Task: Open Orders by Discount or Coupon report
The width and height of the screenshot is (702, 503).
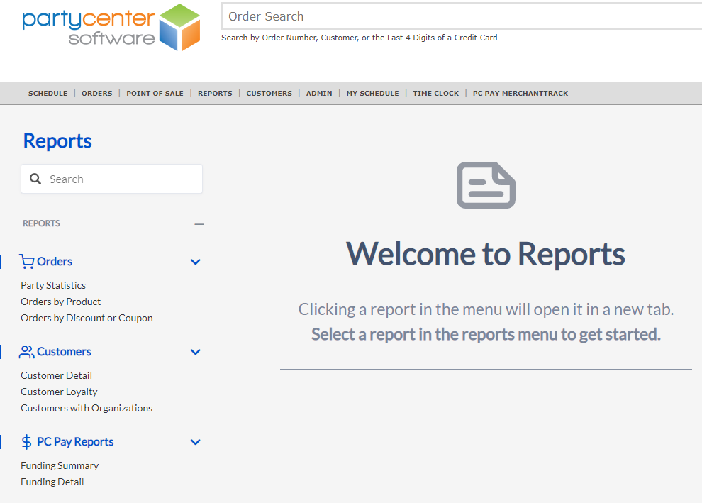Action: [x=87, y=318]
